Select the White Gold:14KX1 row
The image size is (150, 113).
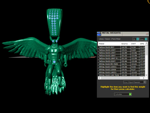click(122, 72)
